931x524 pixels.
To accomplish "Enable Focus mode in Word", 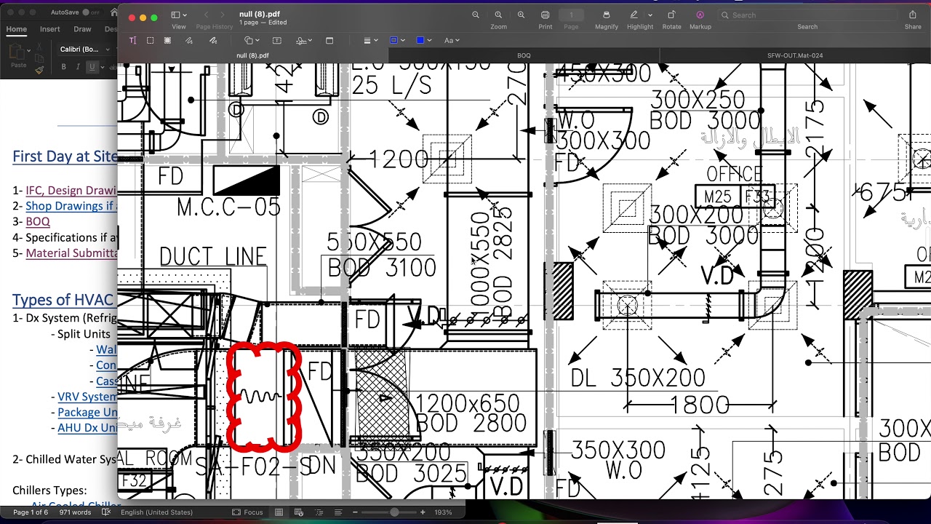I will [x=247, y=512].
